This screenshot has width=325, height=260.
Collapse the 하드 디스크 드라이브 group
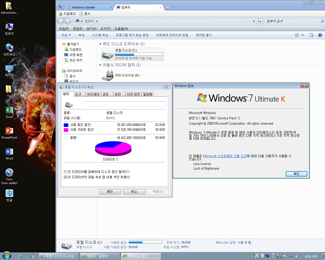tap(100, 44)
